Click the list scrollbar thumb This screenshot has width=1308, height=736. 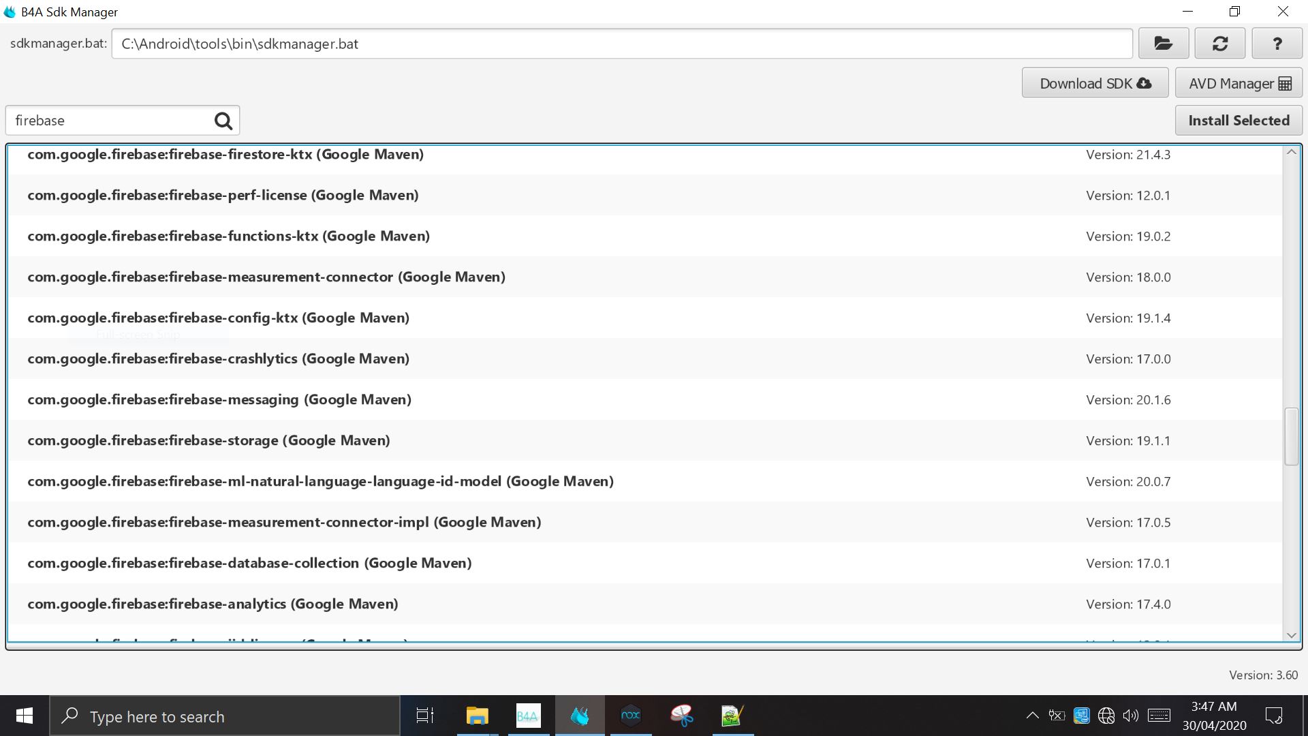pos(1291,436)
